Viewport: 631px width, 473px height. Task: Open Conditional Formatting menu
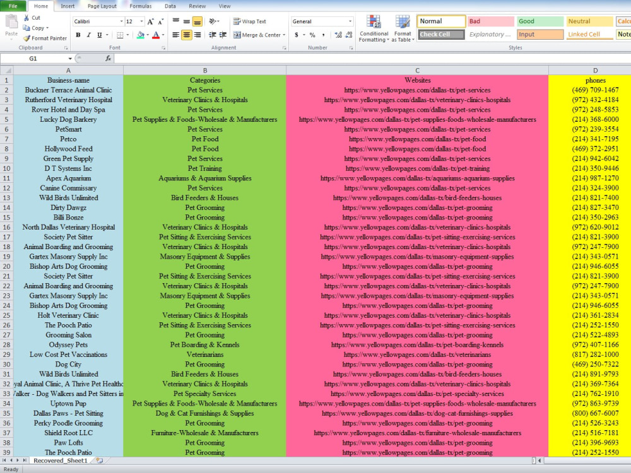click(x=374, y=28)
